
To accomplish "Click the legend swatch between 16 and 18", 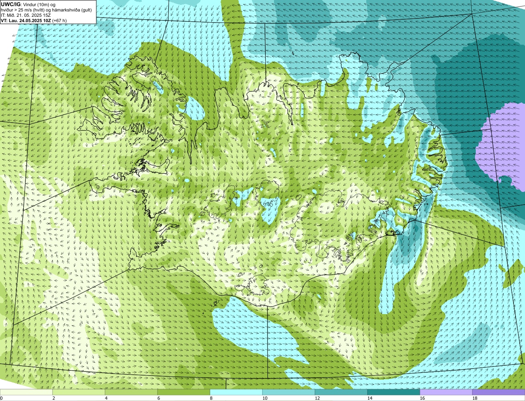I will point(446,392).
